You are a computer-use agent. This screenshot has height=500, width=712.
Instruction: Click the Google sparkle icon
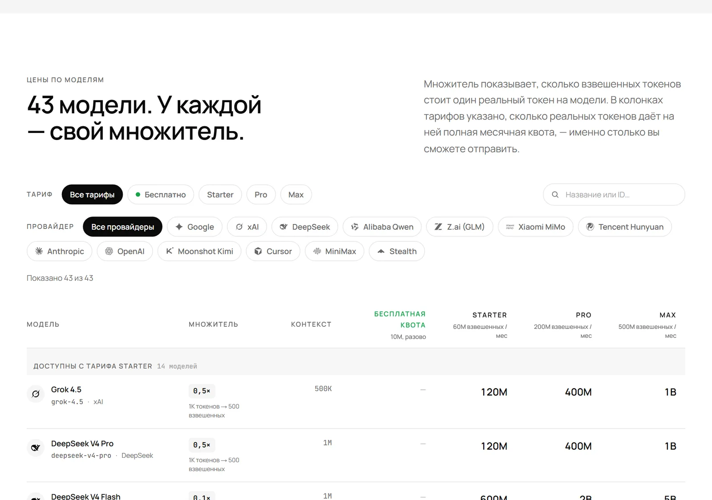pos(179,227)
